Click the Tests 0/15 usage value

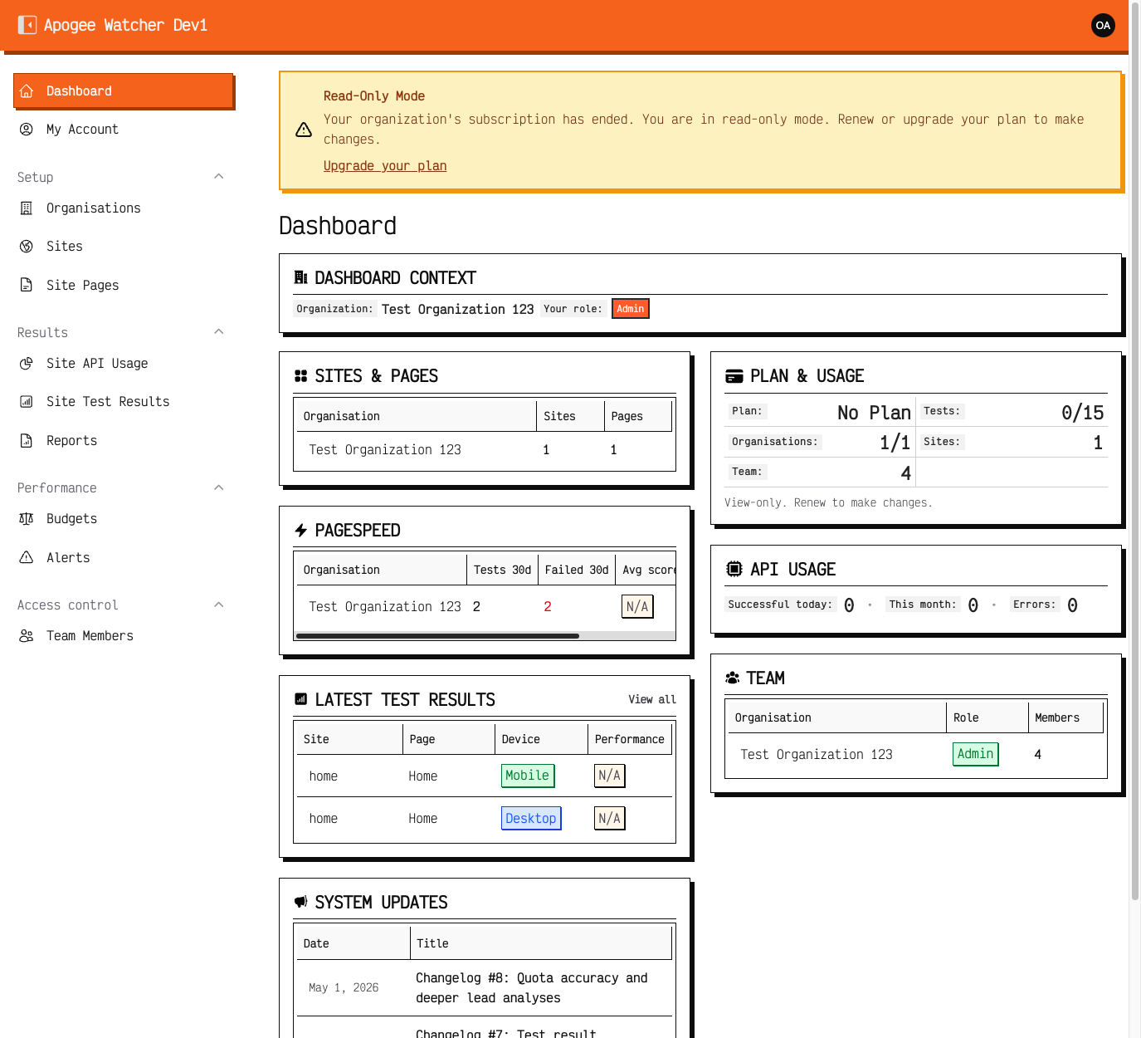coord(1083,413)
